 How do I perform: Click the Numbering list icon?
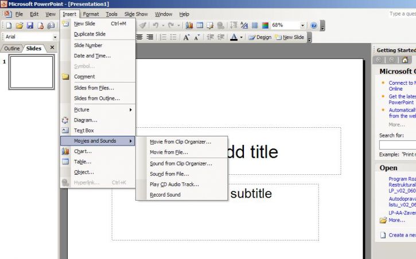(163, 37)
